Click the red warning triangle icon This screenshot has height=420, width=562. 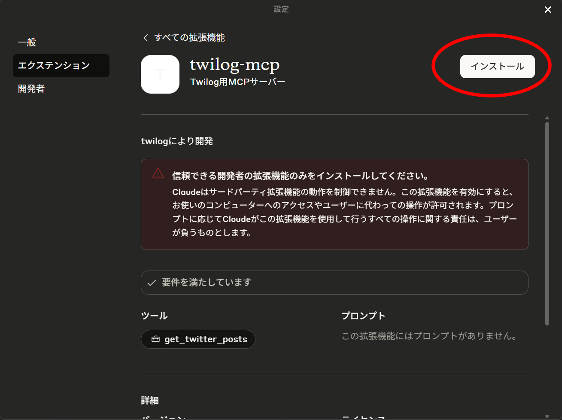tap(158, 173)
